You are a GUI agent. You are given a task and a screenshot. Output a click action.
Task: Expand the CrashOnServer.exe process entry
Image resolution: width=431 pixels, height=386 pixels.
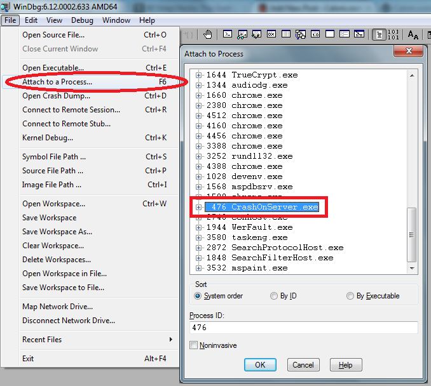(x=199, y=207)
